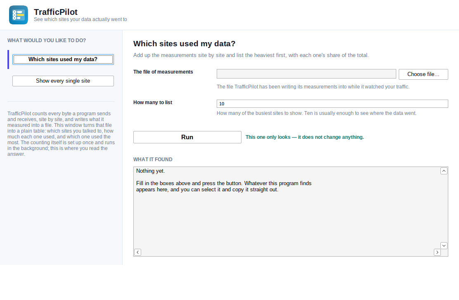
Task: Click 'The file of measurements' label
Action: 163,72
